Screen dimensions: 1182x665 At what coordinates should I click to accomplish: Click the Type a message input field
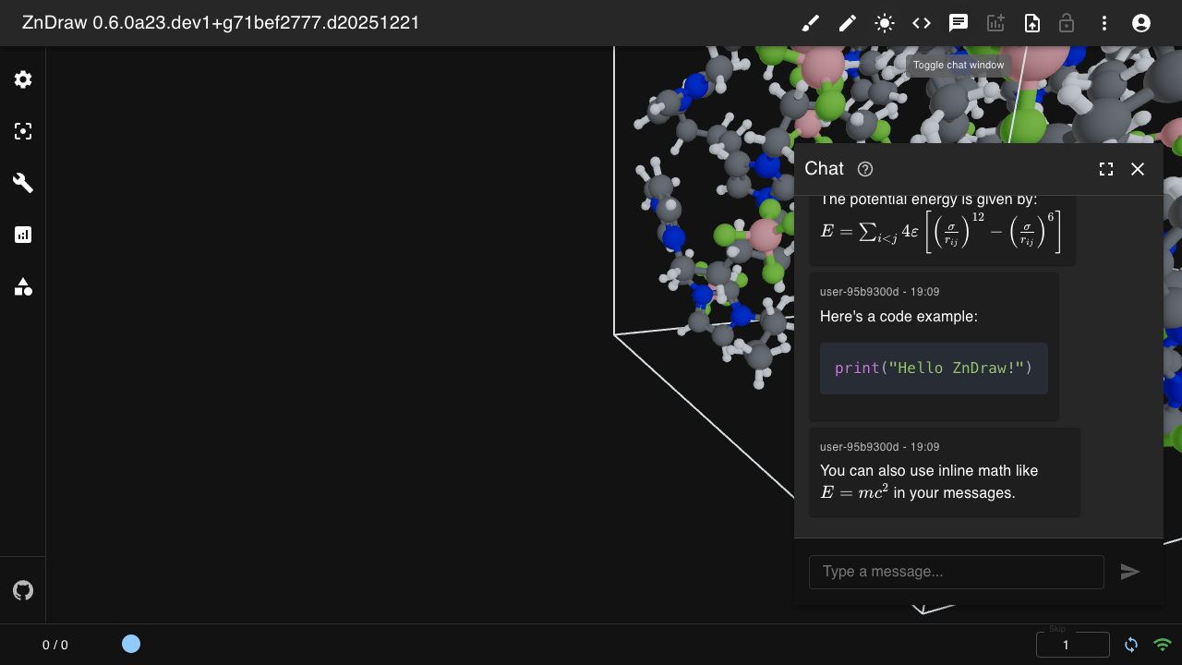957,572
